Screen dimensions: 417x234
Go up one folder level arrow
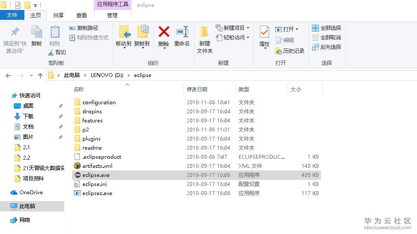[x=40, y=76]
